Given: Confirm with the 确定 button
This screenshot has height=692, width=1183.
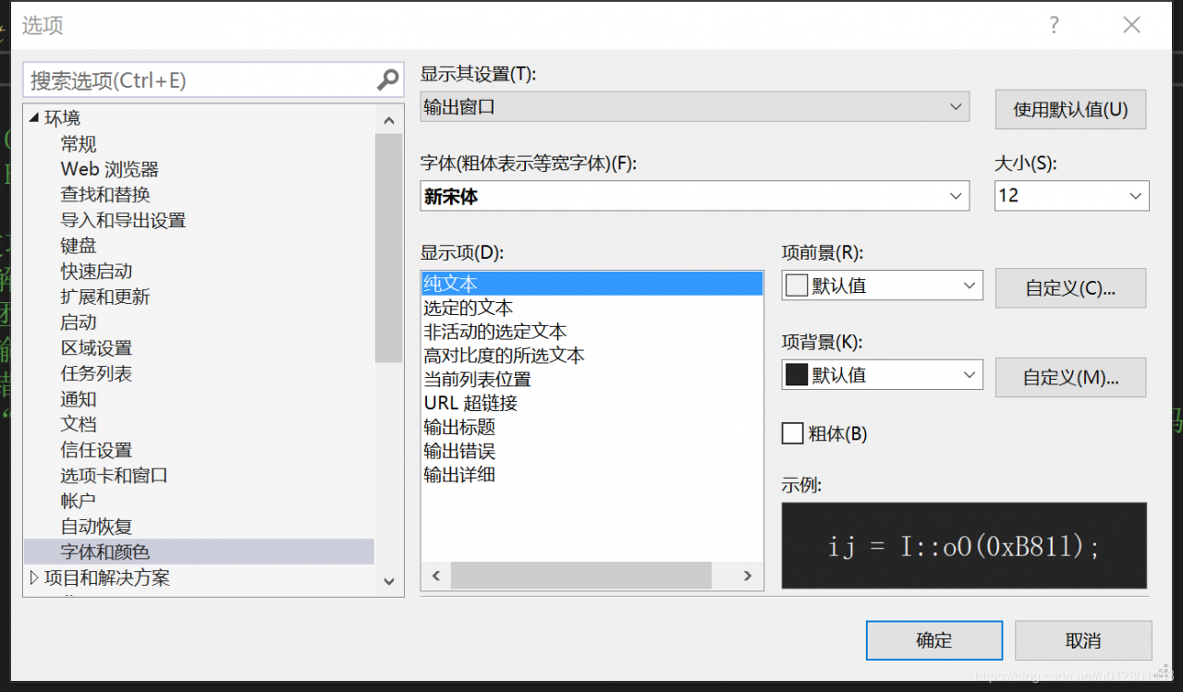Looking at the screenshot, I should 934,640.
